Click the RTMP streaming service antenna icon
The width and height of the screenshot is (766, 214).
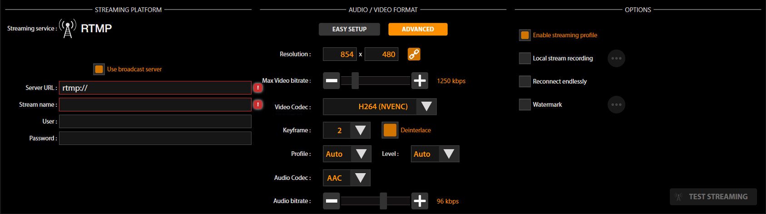coord(68,29)
